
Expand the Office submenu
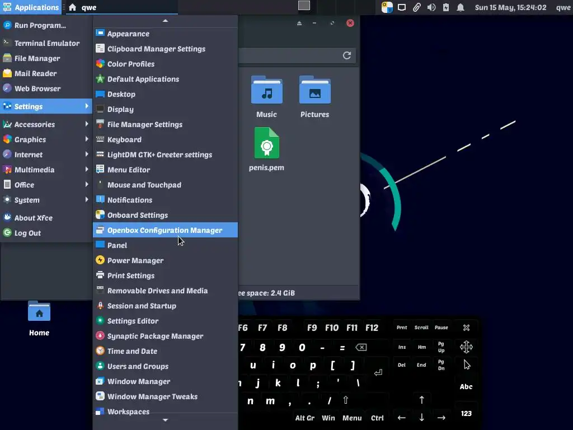pyautogui.click(x=46, y=185)
